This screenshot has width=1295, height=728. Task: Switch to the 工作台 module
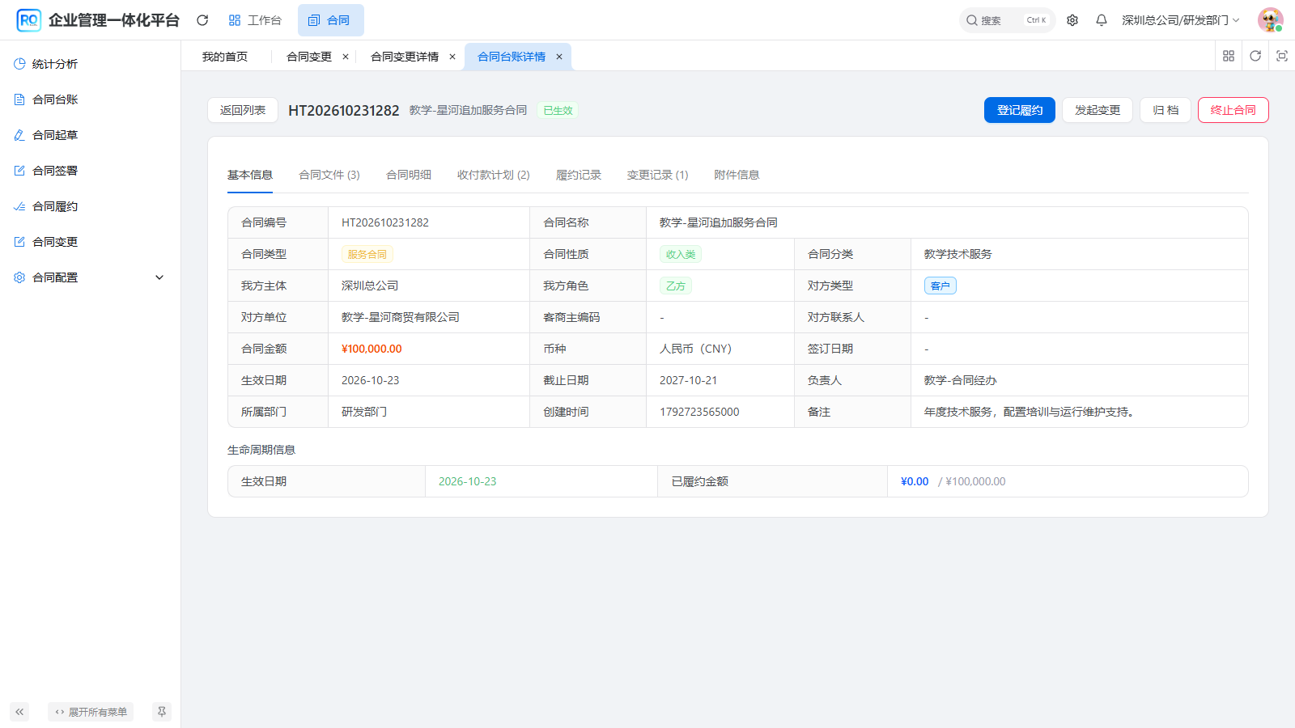click(x=255, y=20)
